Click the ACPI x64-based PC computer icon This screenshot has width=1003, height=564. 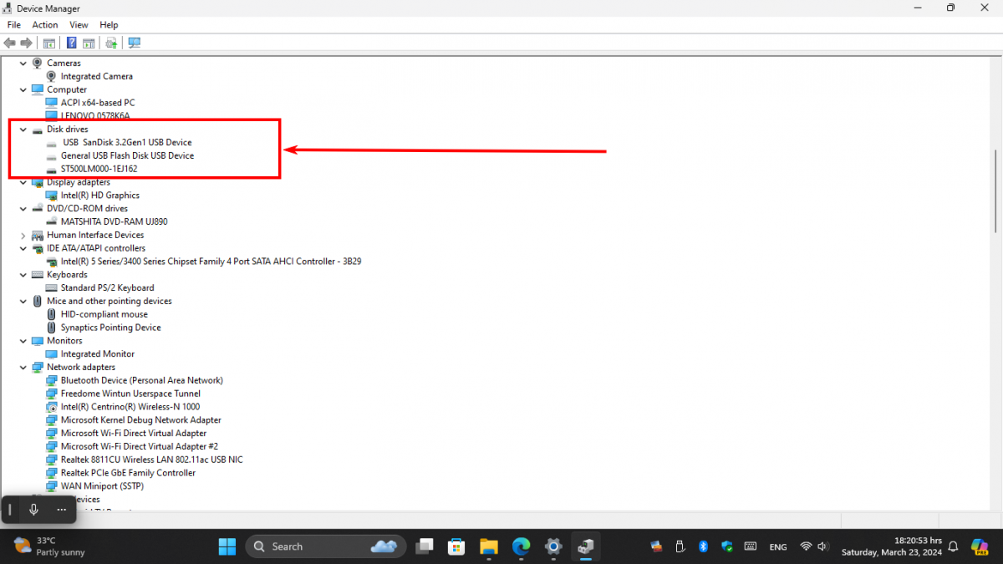point(52,103)
